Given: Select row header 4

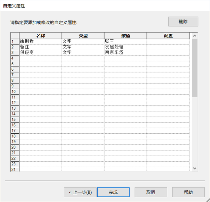Looking at the screenshot, I should tap(15, 58).
